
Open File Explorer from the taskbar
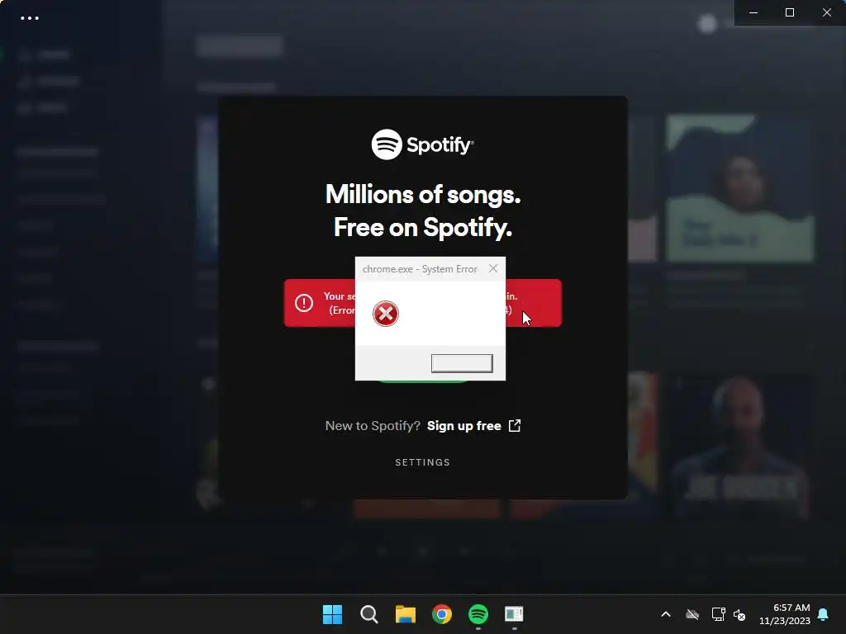(405, 614)
